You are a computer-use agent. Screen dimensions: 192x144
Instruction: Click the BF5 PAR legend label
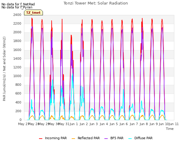click(x=117, y=138)
